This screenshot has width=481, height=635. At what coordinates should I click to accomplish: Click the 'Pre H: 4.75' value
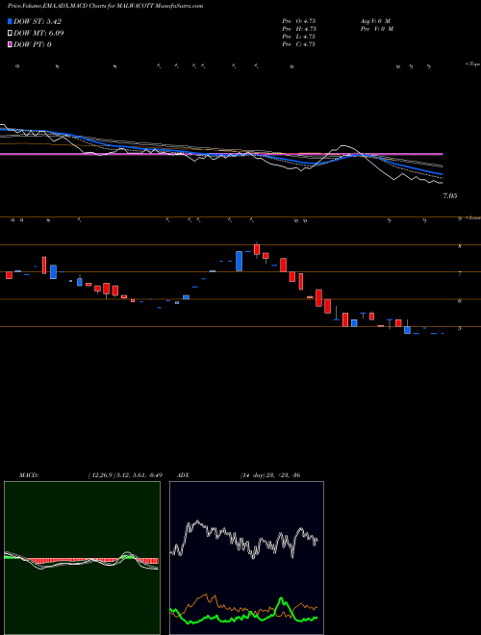[x=299, y=29]
